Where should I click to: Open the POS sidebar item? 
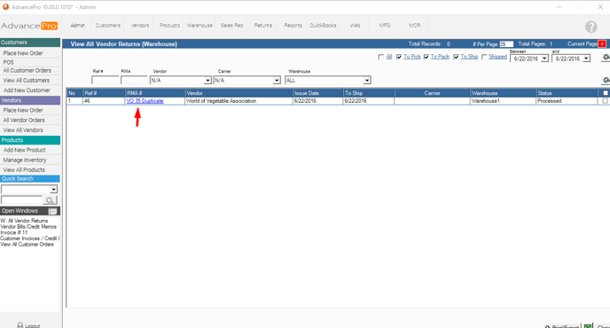point(8,62)
